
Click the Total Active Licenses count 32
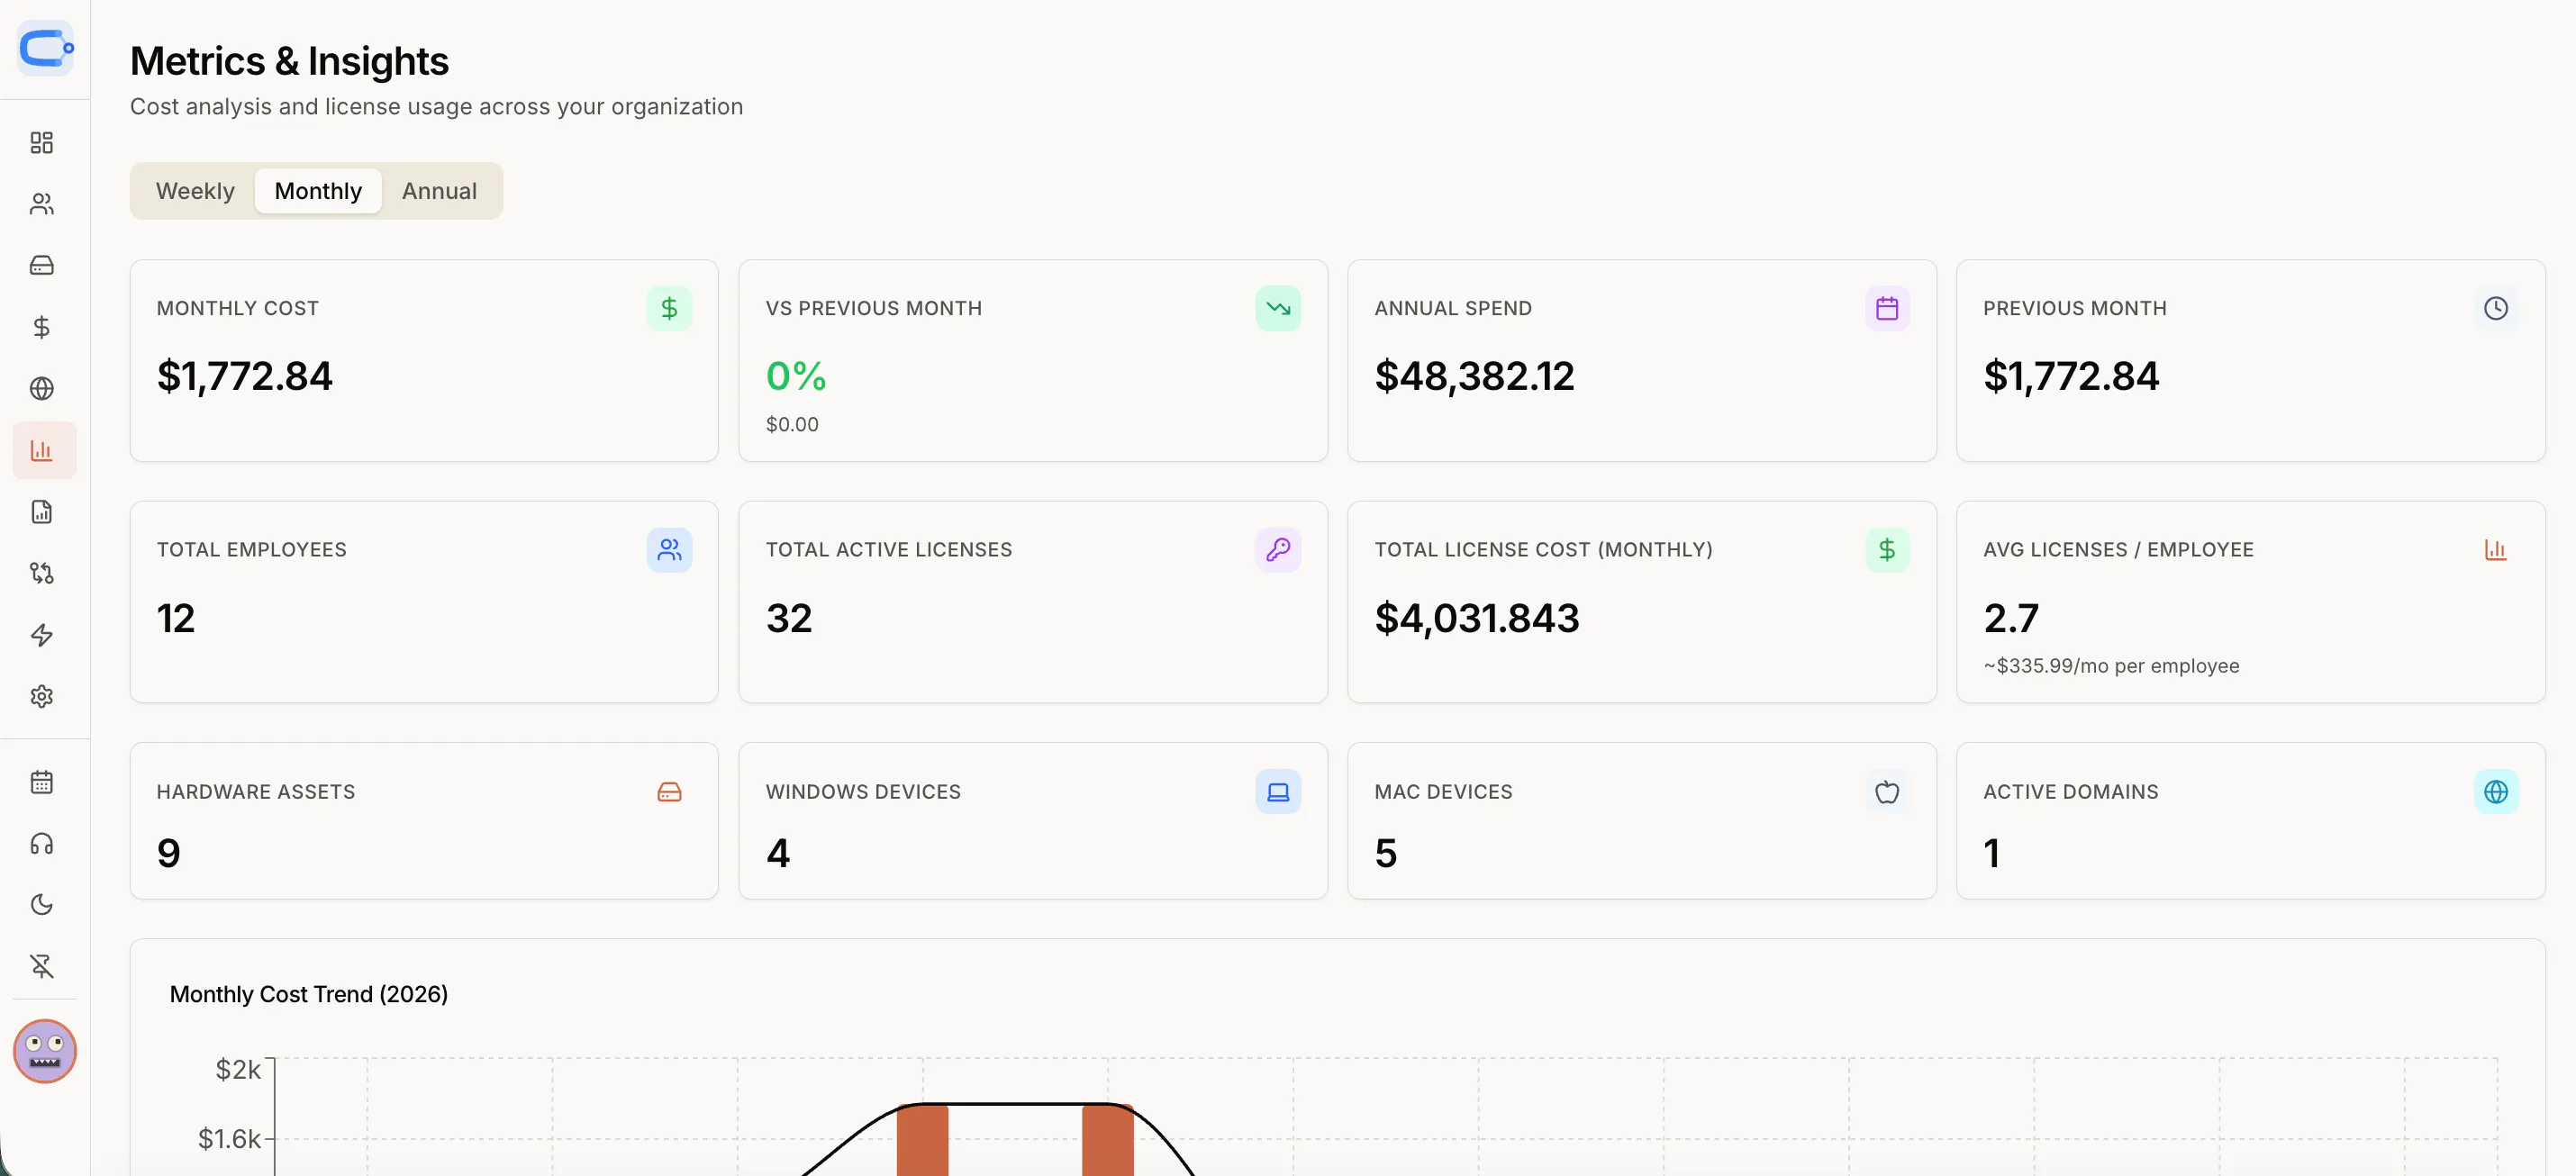pos(789,618)
